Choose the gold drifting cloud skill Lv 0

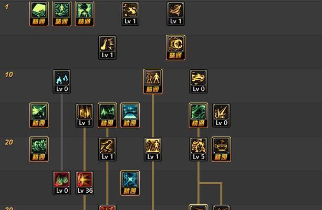(x=199, y=81)
